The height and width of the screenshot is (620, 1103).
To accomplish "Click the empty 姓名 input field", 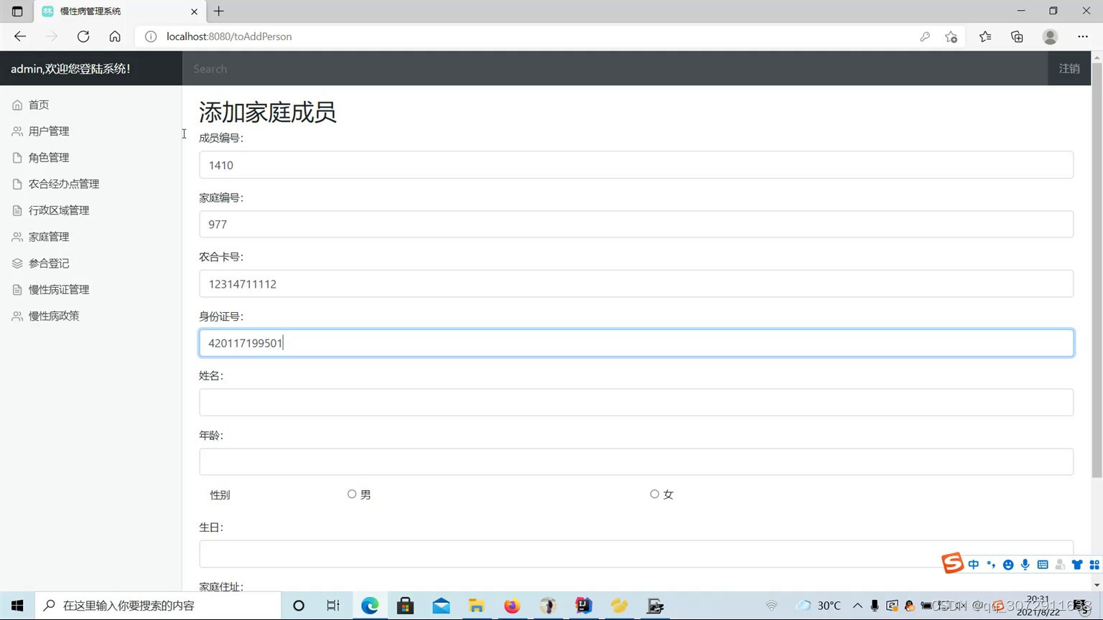I will click(636, 403).
